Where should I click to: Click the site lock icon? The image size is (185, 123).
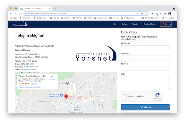coord(25,13)
